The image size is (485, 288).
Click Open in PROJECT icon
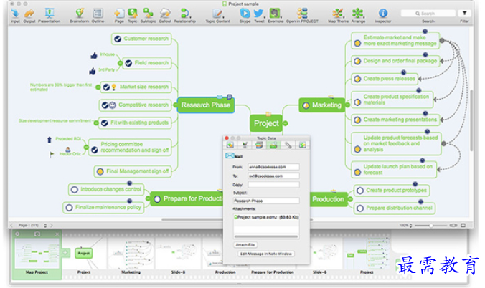coord(302,16)
